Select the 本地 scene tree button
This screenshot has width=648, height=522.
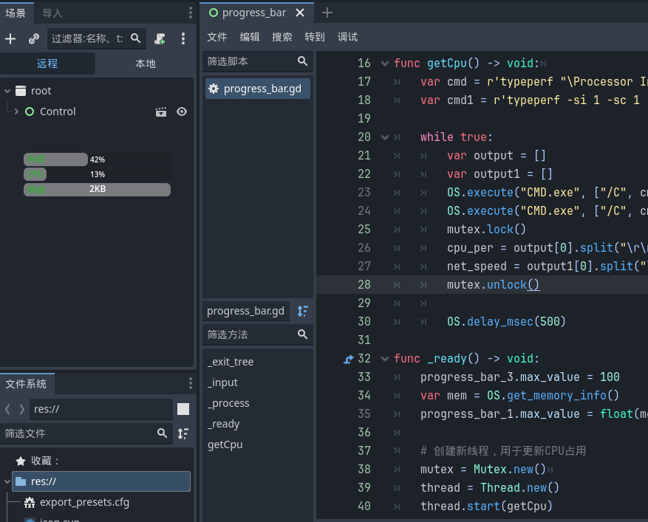[x=146, y=63]
